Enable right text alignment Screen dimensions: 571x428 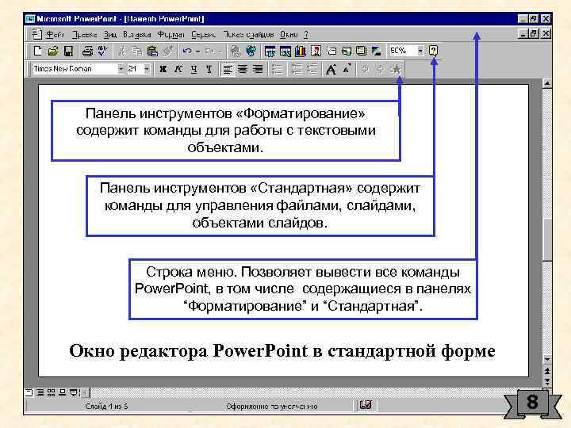click(x=258, y=69)
